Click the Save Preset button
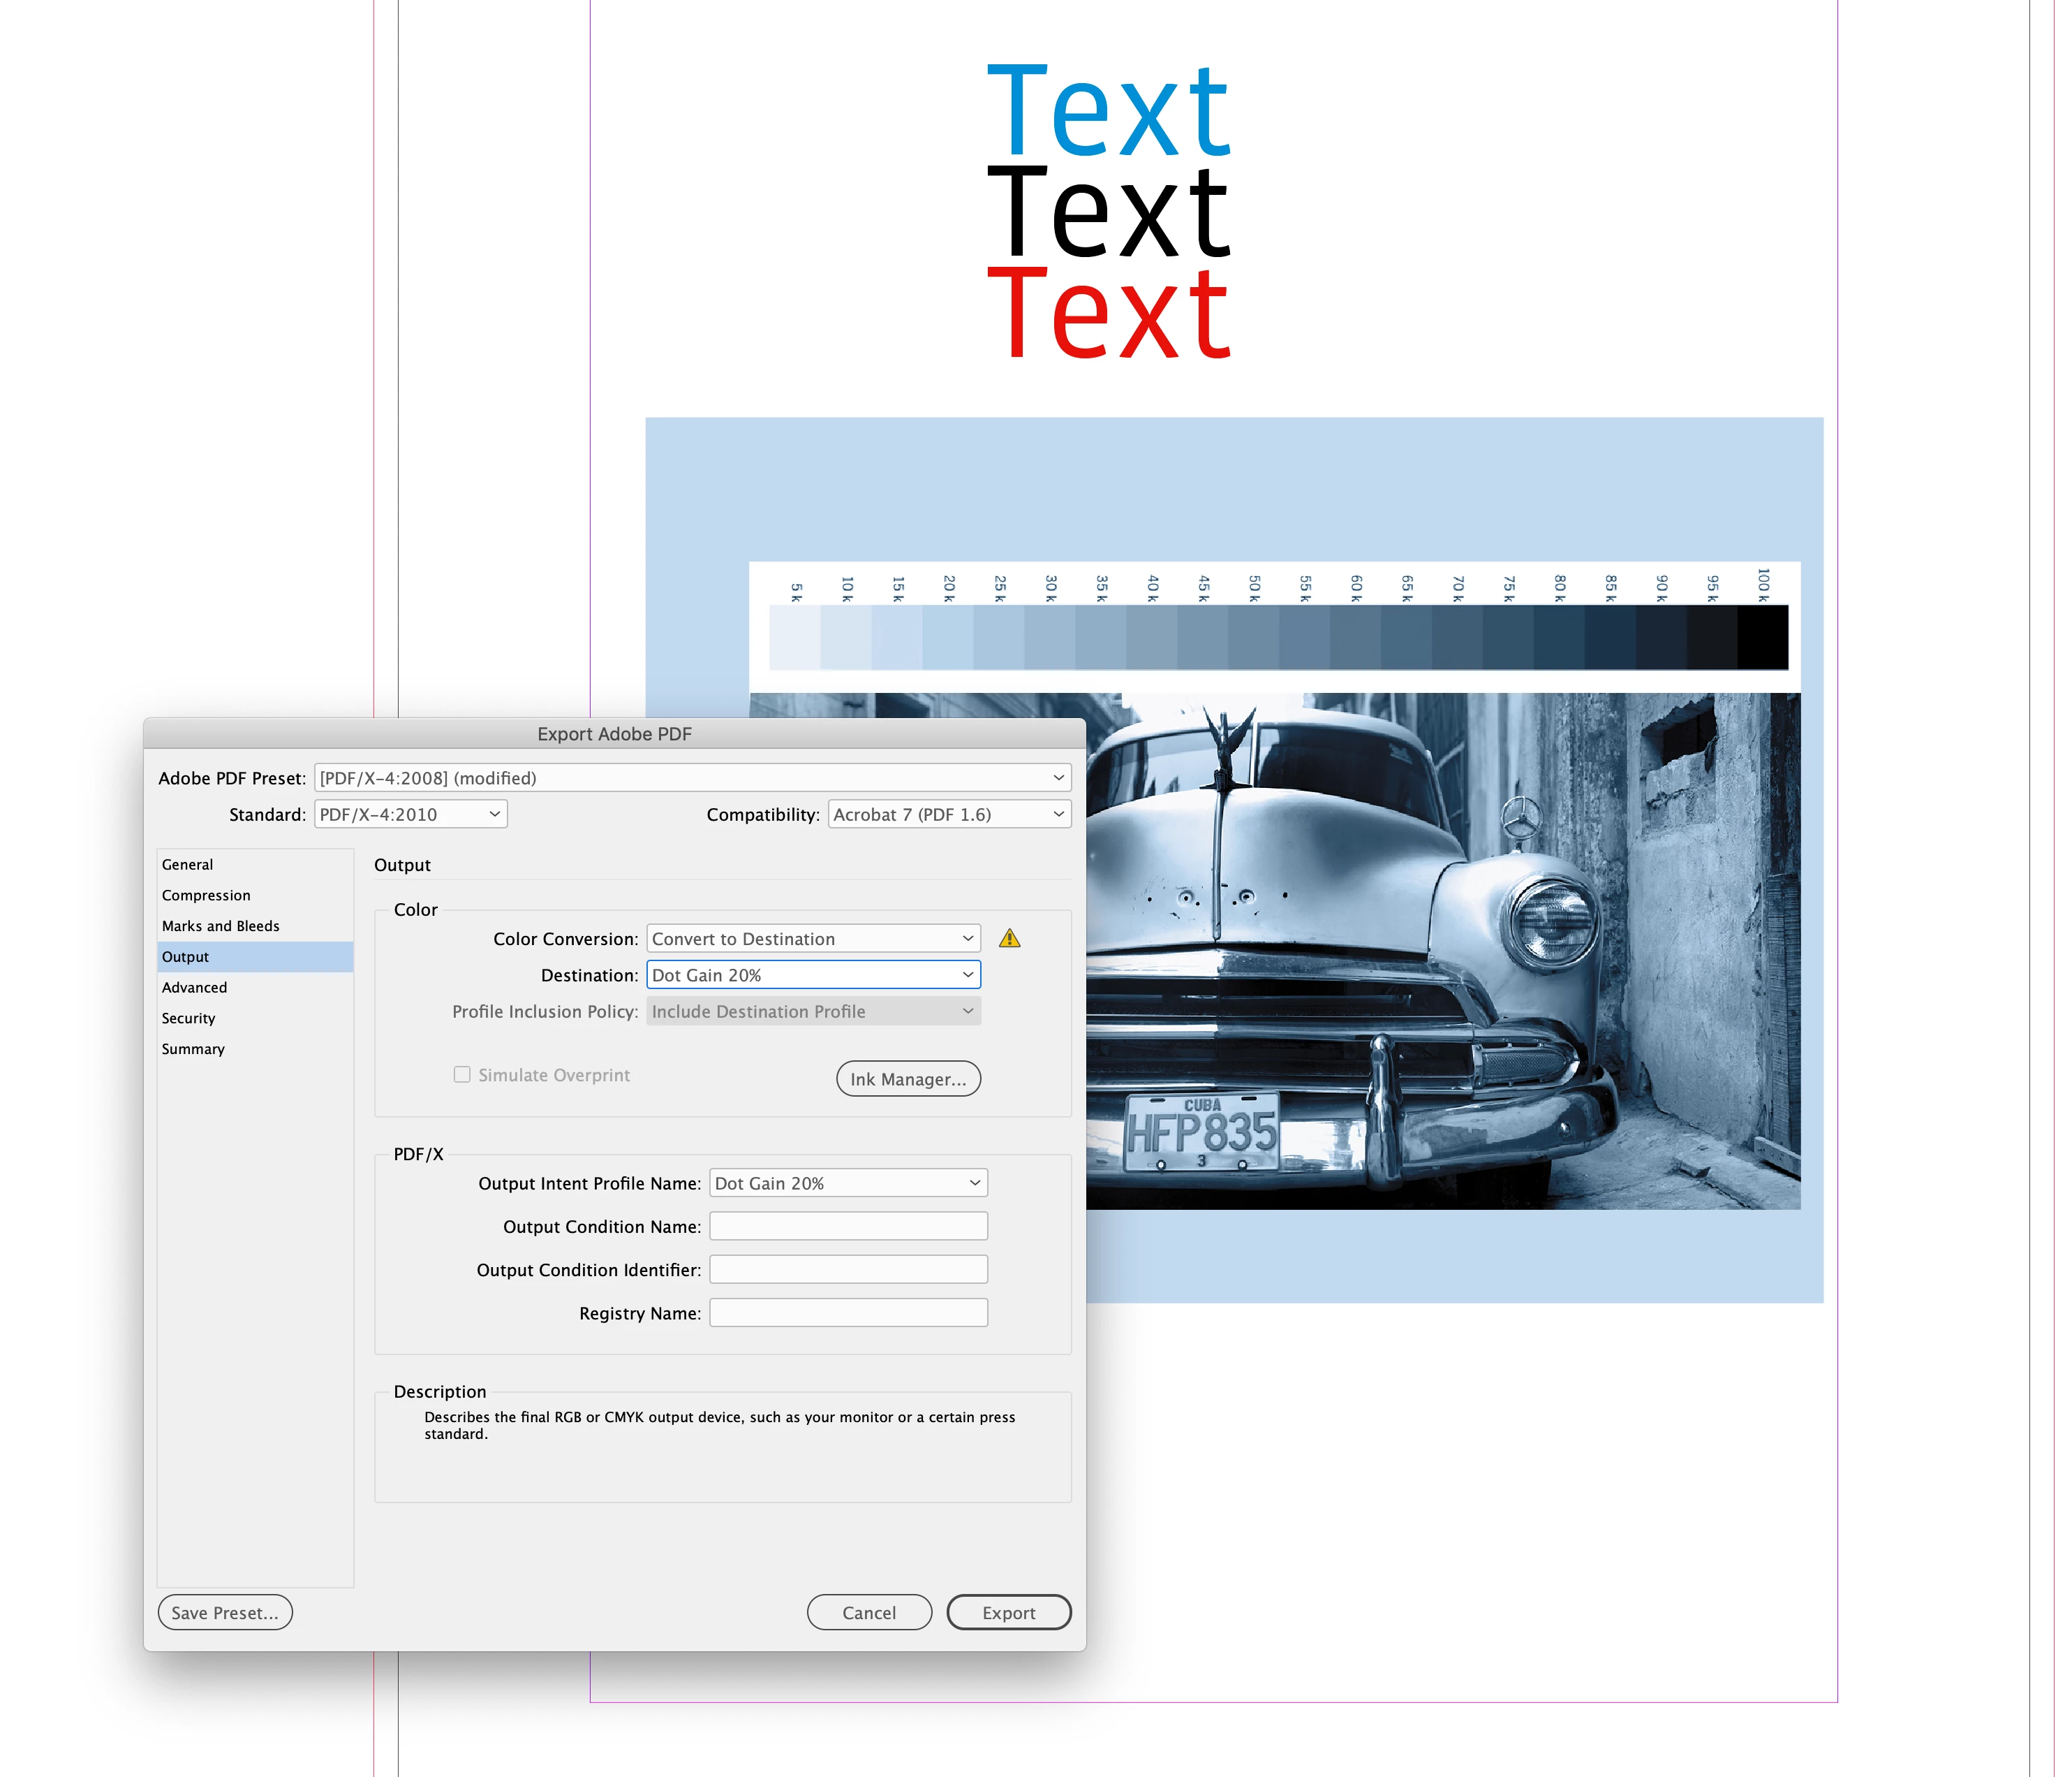Image resolution: width=2072 pixels, height=1777 pixels. (x=225, y=1612)
